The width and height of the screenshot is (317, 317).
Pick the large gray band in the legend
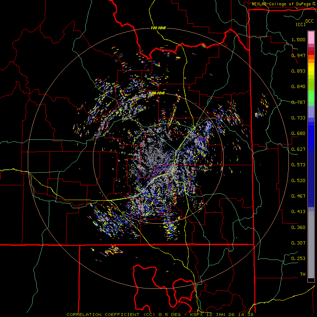coord(311,245)
